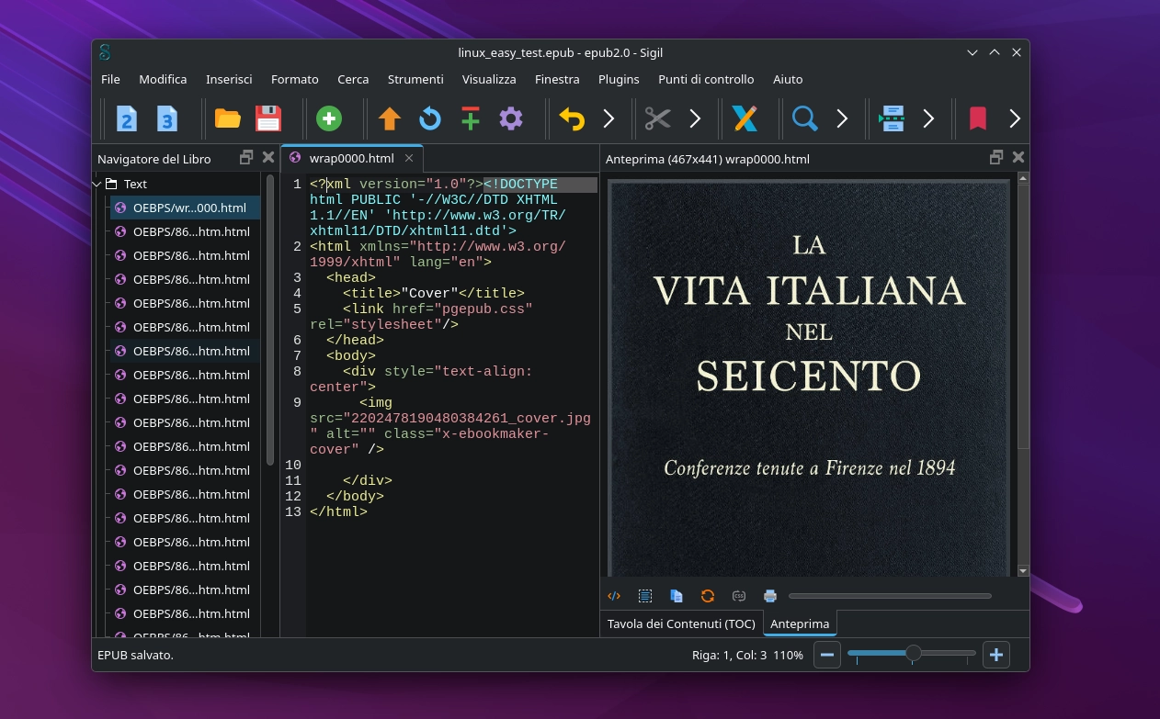Print the preview using the printer icon
1160x719 pixels.
770,596
